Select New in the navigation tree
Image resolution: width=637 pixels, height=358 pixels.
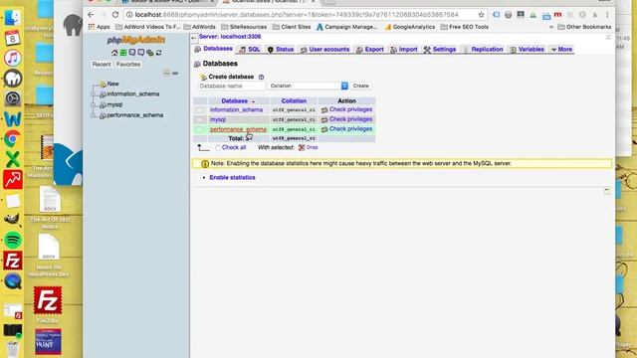pyautogui.click(x=112, y=84)
